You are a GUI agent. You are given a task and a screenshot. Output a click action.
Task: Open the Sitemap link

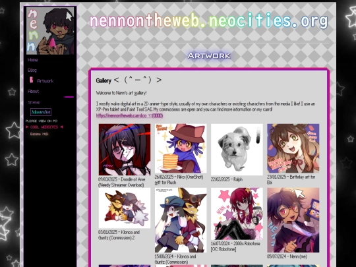tap(34, 102)
